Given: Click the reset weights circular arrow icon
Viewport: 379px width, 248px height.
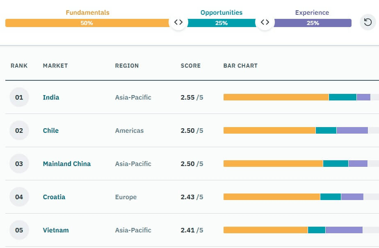Looking at the screenshot, I should pos(368,22).
